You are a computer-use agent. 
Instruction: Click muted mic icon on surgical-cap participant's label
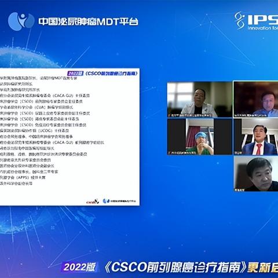click(170, 153)
